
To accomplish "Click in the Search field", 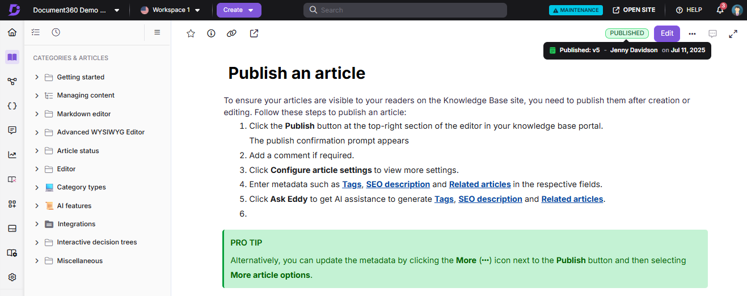I will pyautogui.click(x=405, y=10).
